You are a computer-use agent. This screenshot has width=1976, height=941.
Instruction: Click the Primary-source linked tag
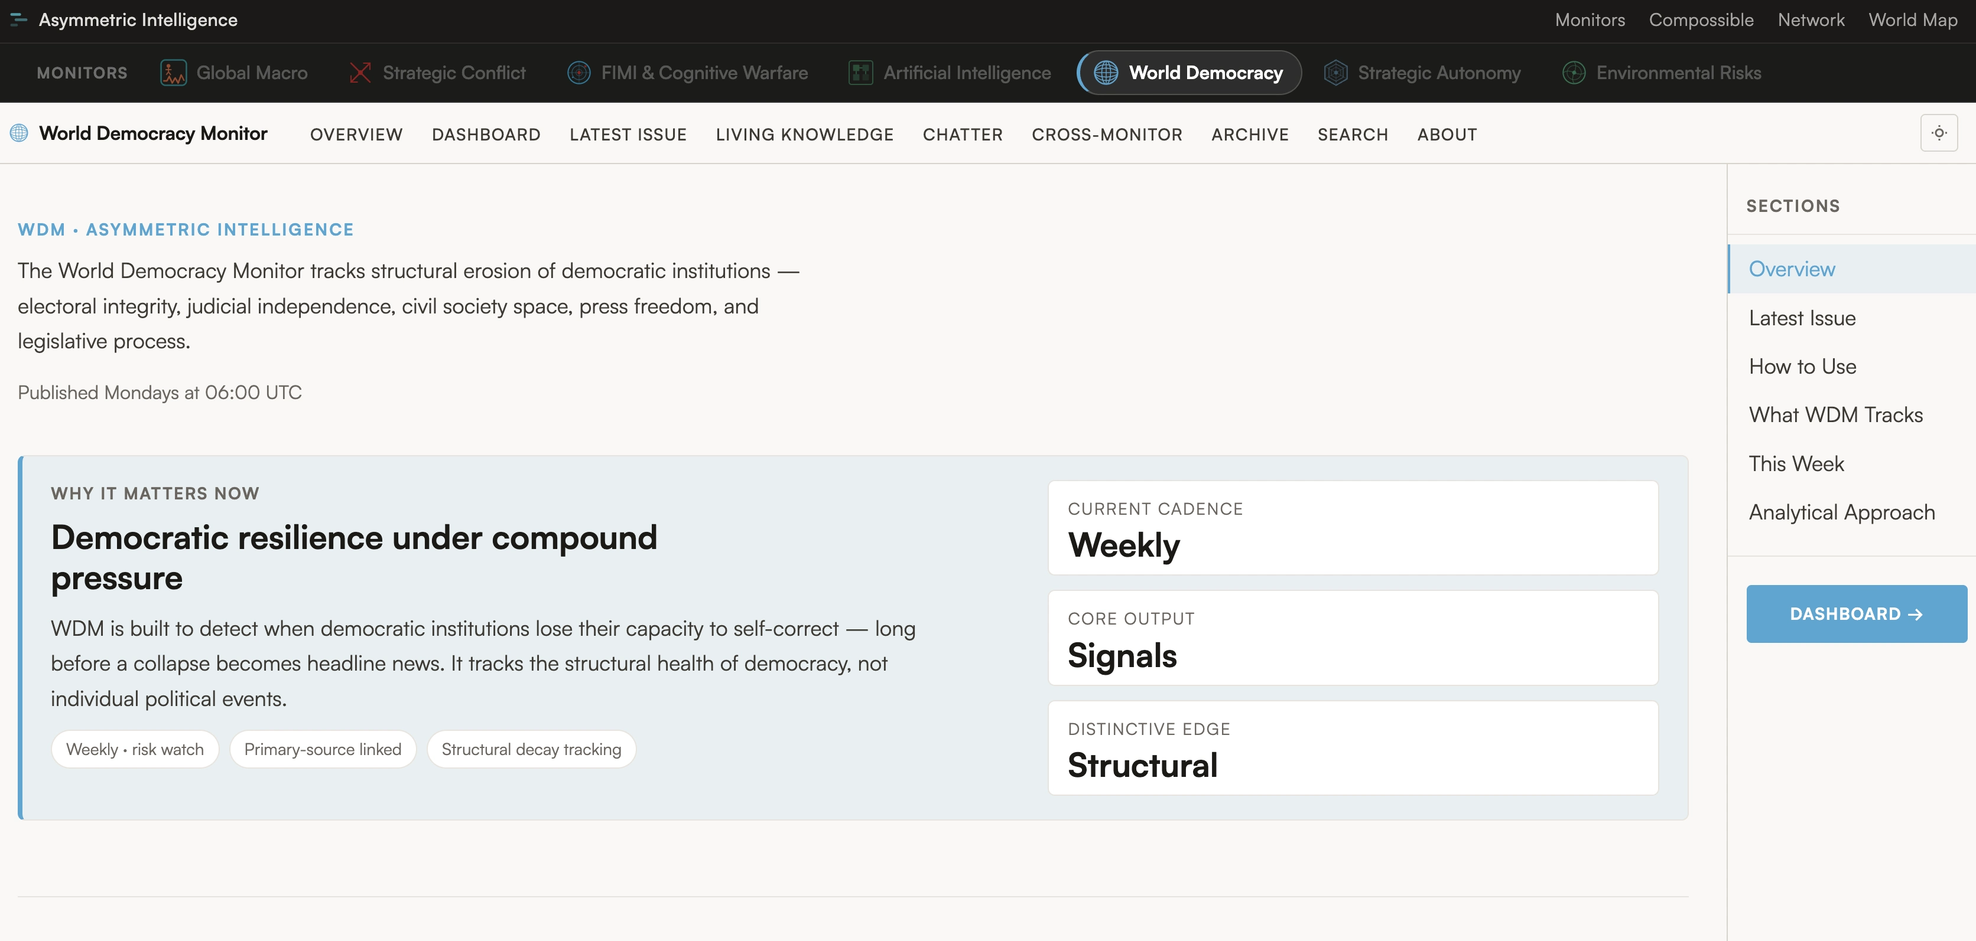pos(323,749)
